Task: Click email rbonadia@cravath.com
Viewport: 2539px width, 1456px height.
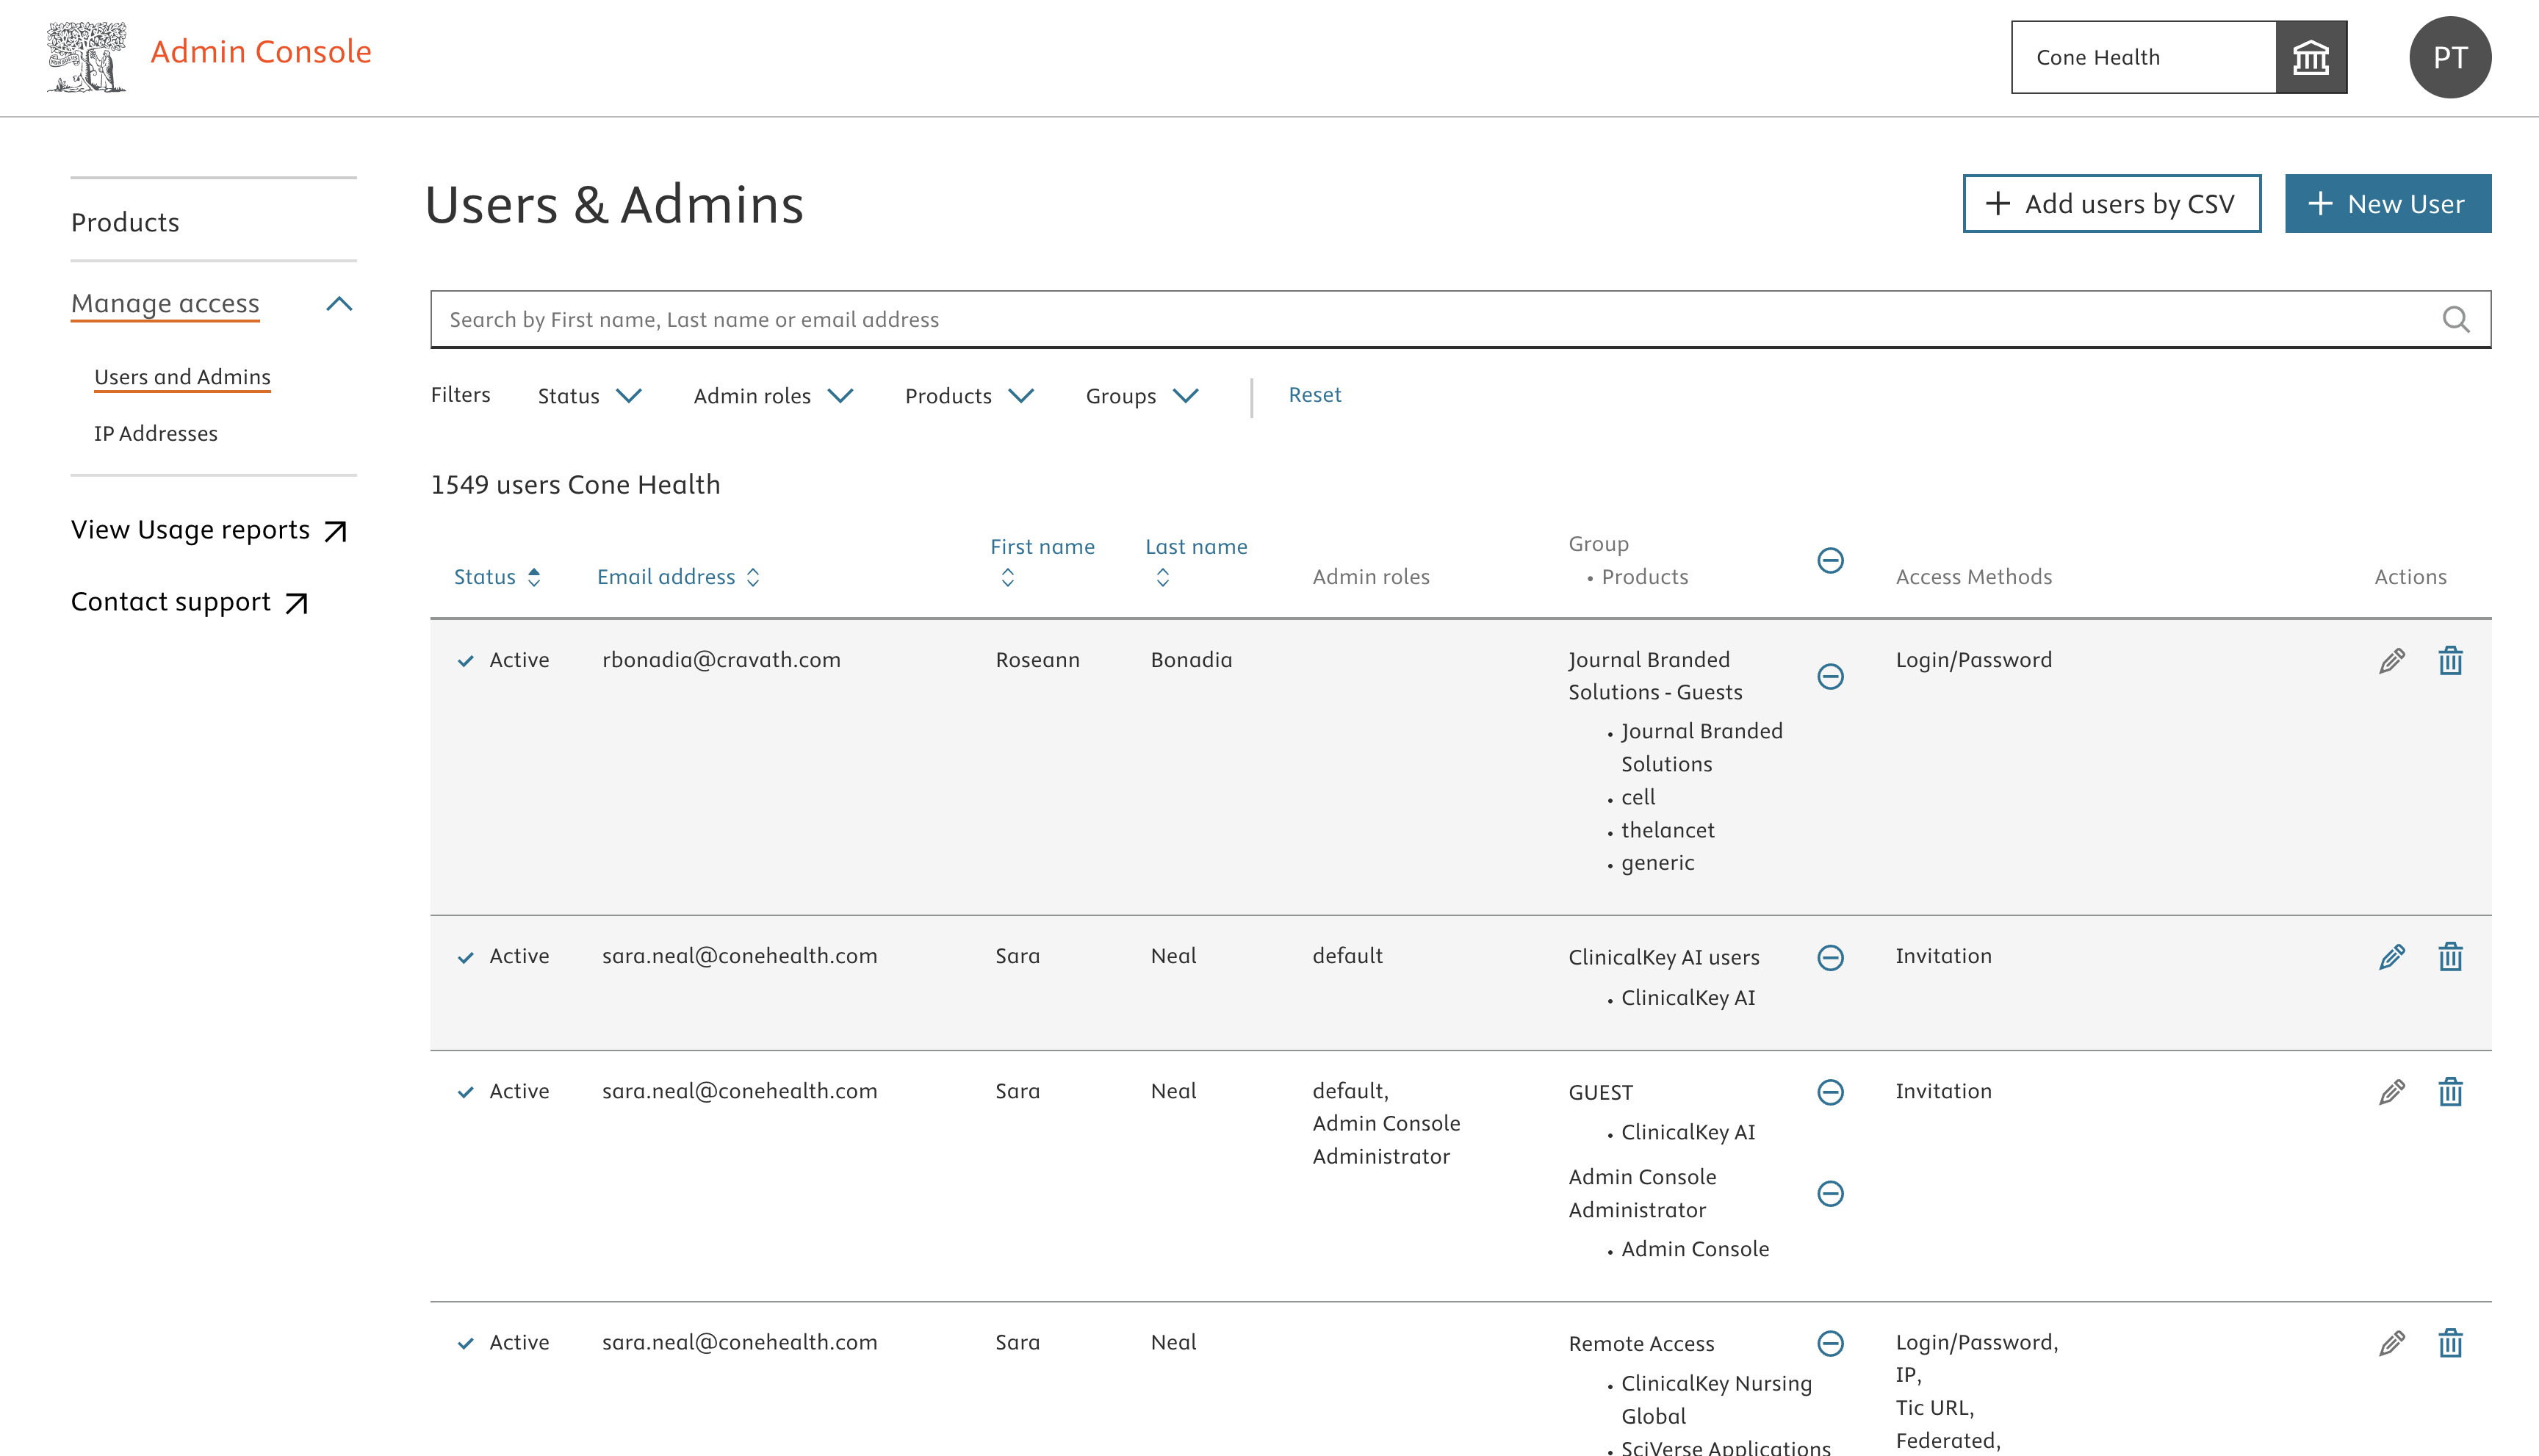Action: coord(721,660)
